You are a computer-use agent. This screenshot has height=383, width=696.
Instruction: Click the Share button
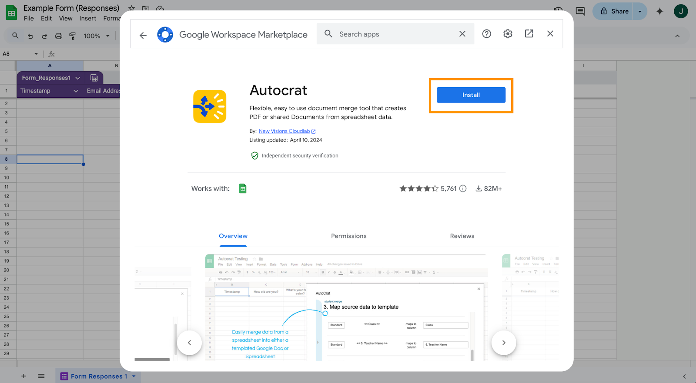pyautogui.click(x=614, y=11)
